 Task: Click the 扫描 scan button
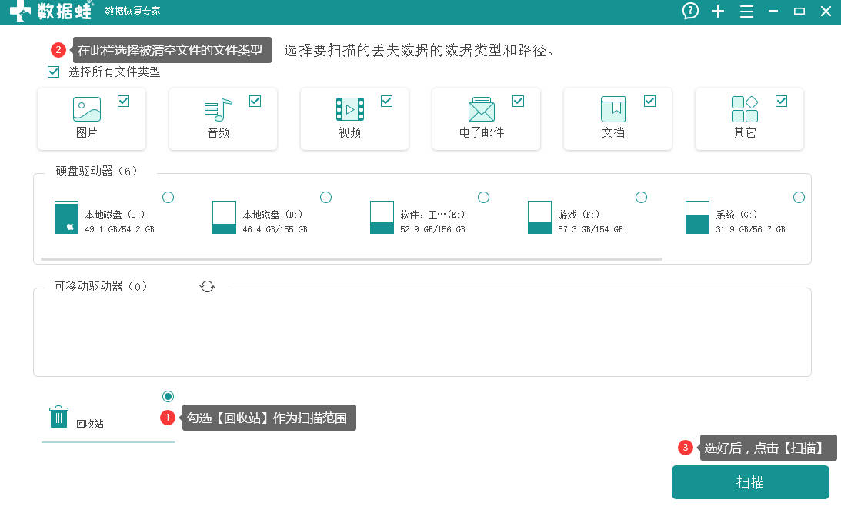tap(750, 482)
